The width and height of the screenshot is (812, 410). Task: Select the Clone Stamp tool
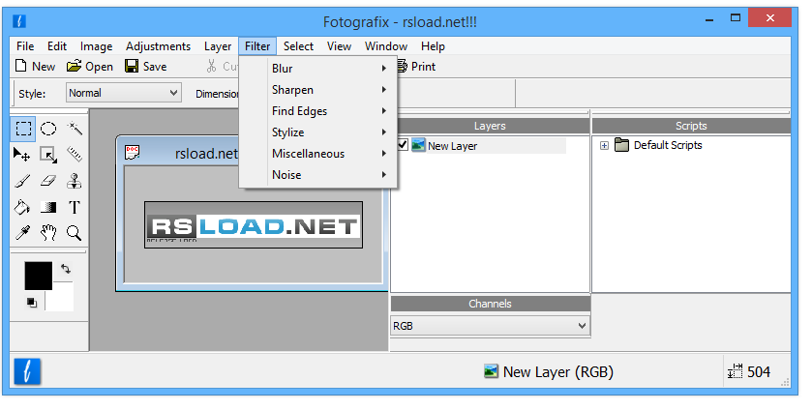[75, 181]
